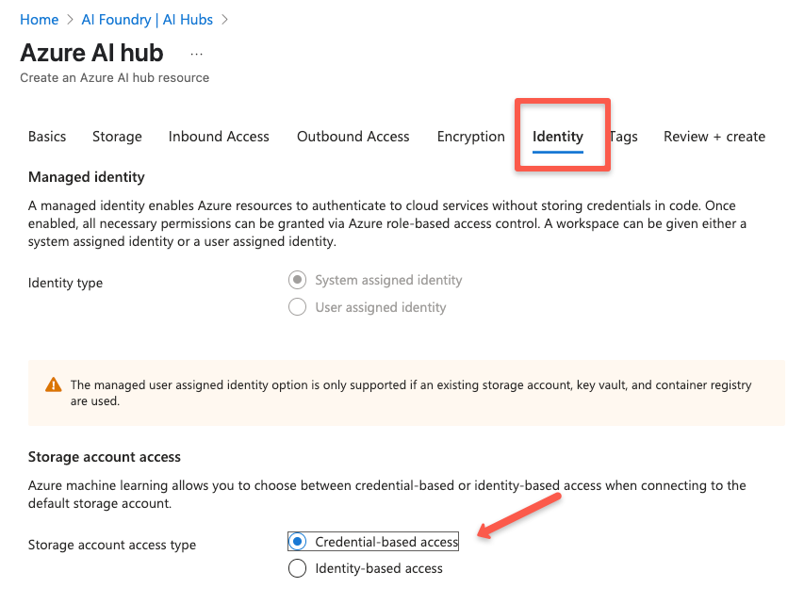Choose Identity-based access
Screen dimensions: 804x604
tap(296, 568)
